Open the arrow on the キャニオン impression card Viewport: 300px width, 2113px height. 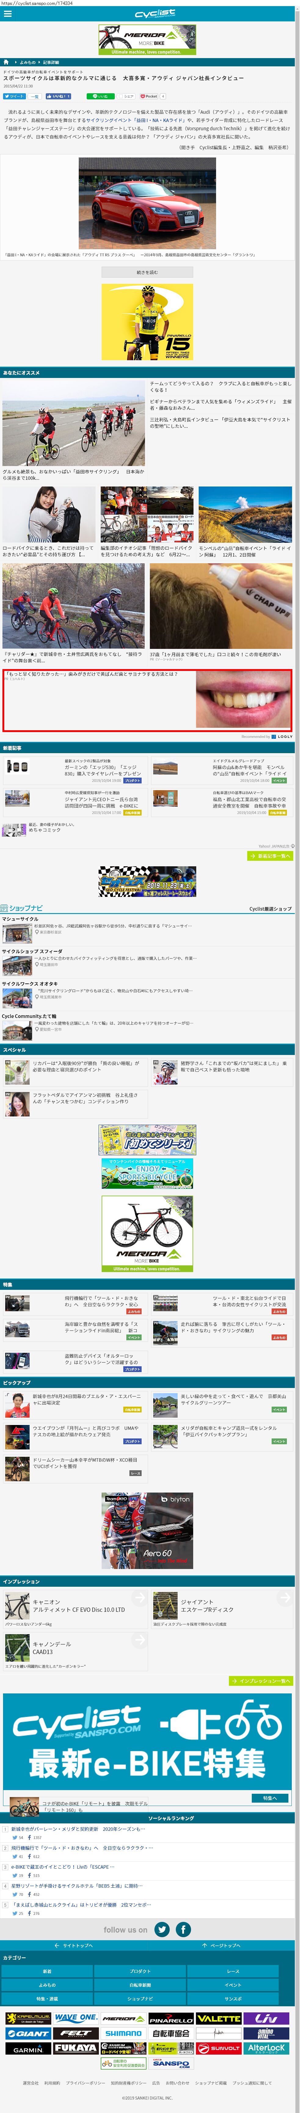(x=139, y=1598)
